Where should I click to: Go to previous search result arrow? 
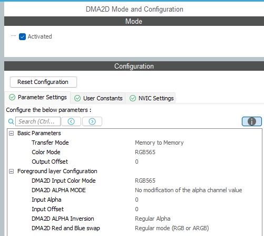point(71,121)
